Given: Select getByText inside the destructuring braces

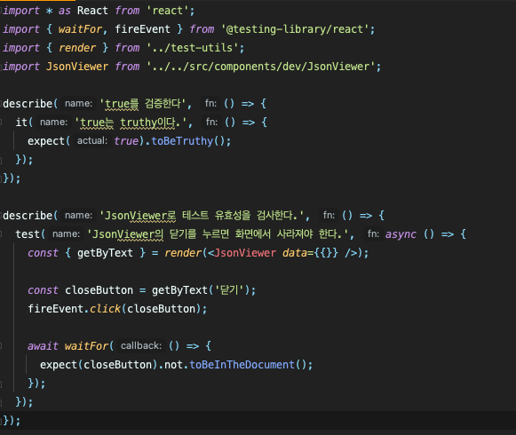Looking at the screenshot, I should (105, 253).
